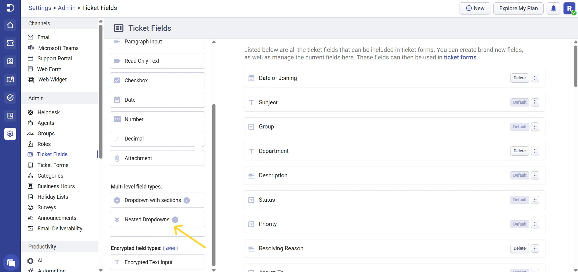The height and width of the screenshot is (272, 578).
Task: Open Business Hours settings
Action: click(x=56, y=186)
